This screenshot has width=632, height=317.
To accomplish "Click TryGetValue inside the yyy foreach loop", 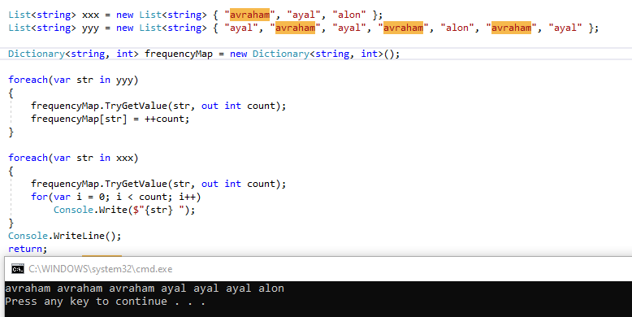I will pos(136,106).
